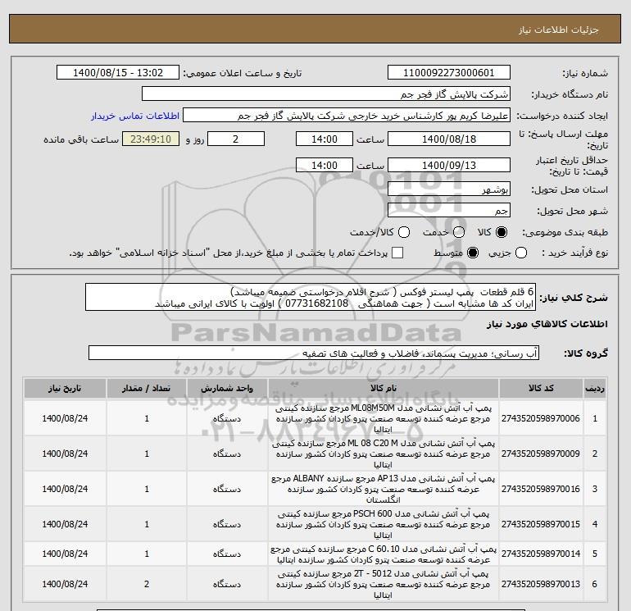Click request number field 1100092273000601
The height and width of the screenshot is (611, 631).
tap(449, 73)
